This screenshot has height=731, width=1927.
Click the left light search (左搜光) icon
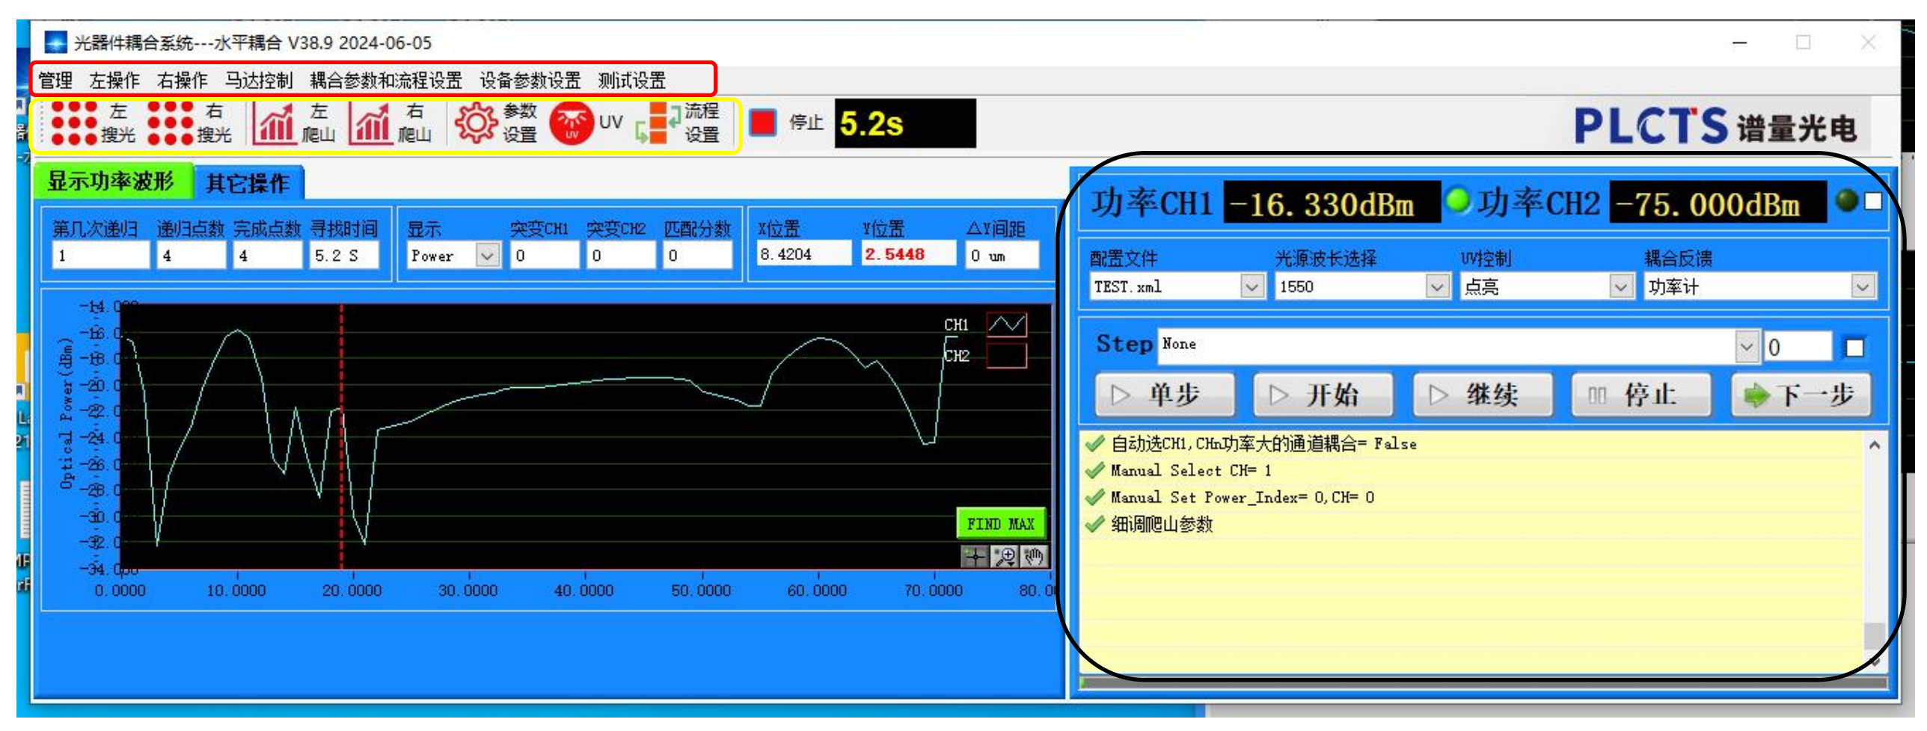(75, 123)
